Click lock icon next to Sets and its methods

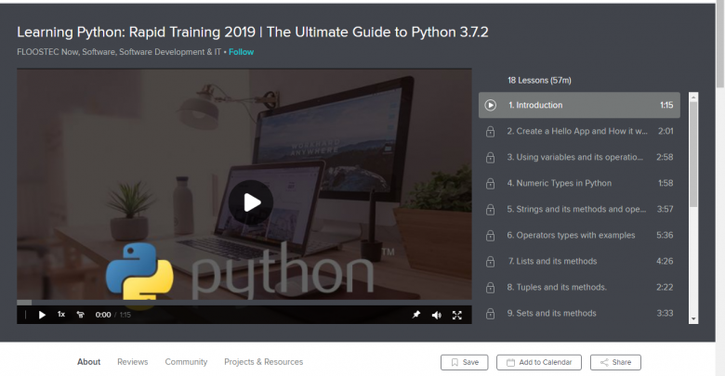tap(490, 314)
